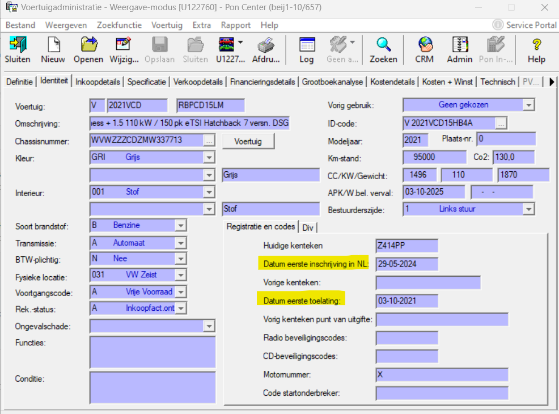Open the Soort brandstof dropdown
This screenshot has height=414, width=559.
(181, 225)
